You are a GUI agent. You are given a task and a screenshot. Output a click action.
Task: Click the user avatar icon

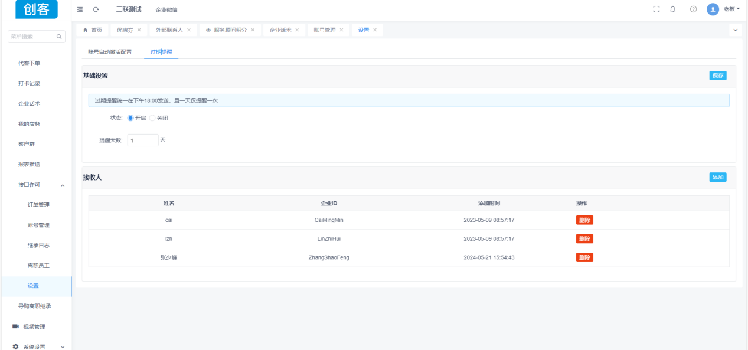[x=713, y=9]
